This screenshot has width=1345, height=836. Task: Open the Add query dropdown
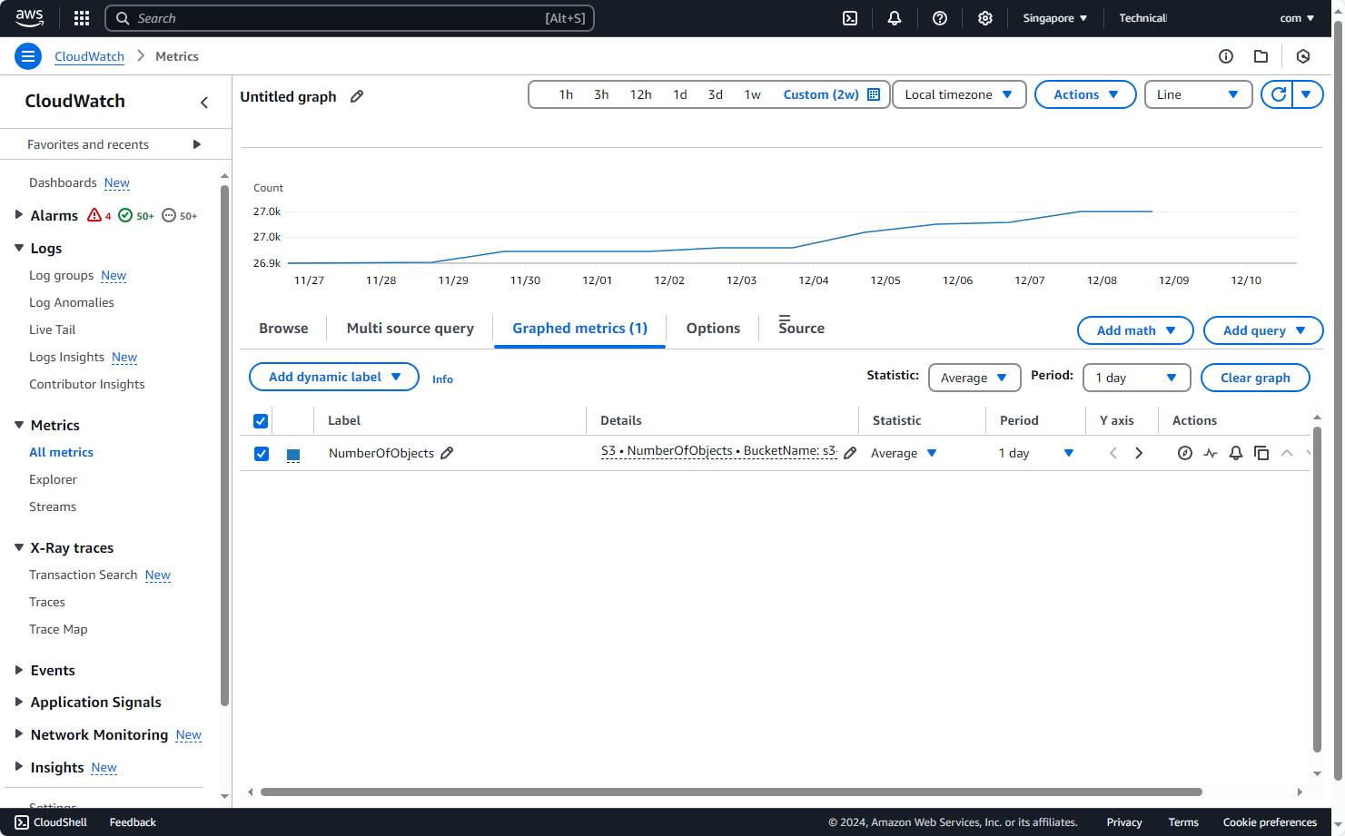pyautogui.click(x=1263, y=330)
